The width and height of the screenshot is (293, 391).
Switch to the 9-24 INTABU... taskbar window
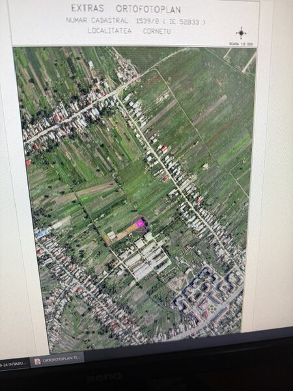pyautogui.click(x=14, y=364)
